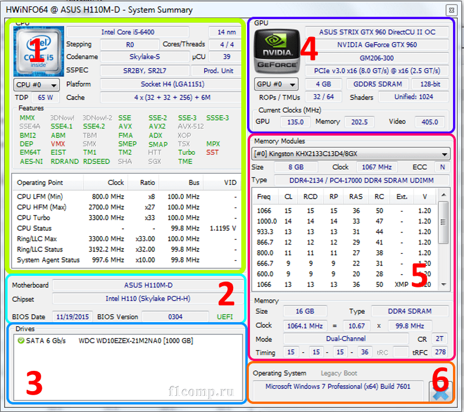The width and height of the screenshot is (464, 412).
Task: Click the NVIDIA GeForce GTX 960 field
Action: pos(377,45)
